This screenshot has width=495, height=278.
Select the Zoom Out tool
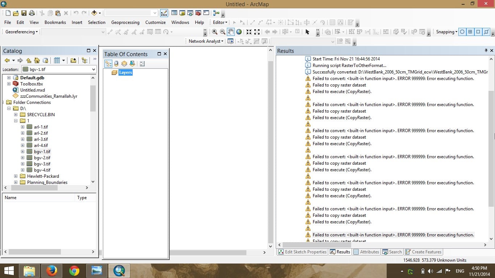(x=223, y=32)
